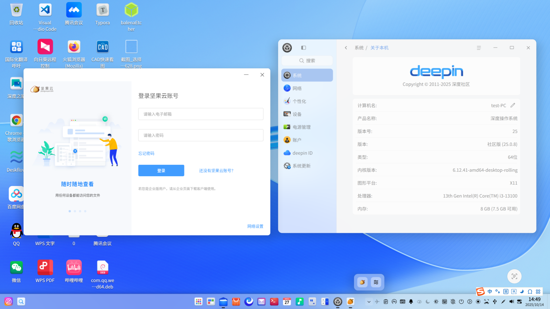Open the search magnifier in dock
This screenshot has height=309, width=550.
point(21,302)
